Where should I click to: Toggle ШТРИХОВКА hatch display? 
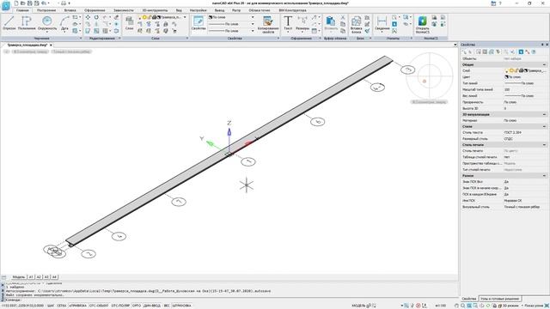coord(181,306)
